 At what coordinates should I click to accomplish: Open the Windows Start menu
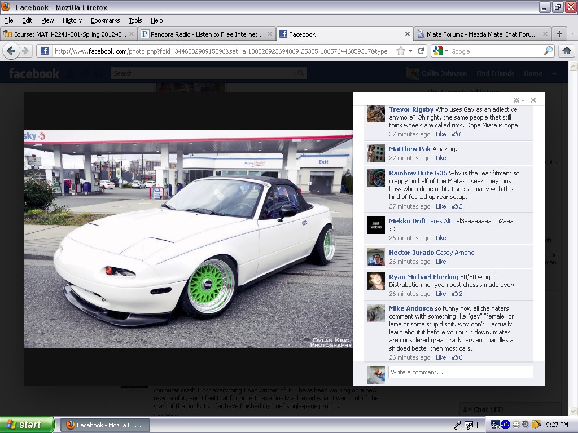click(x=27, y=425)
